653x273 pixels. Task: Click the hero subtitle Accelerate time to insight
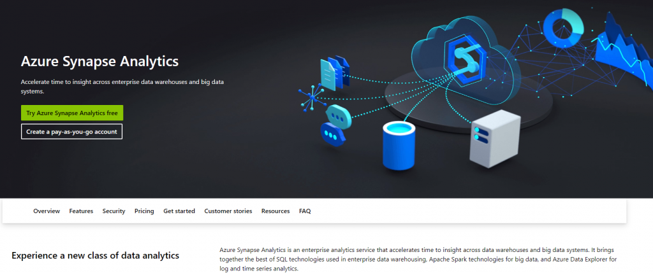[x=122, y=87]
